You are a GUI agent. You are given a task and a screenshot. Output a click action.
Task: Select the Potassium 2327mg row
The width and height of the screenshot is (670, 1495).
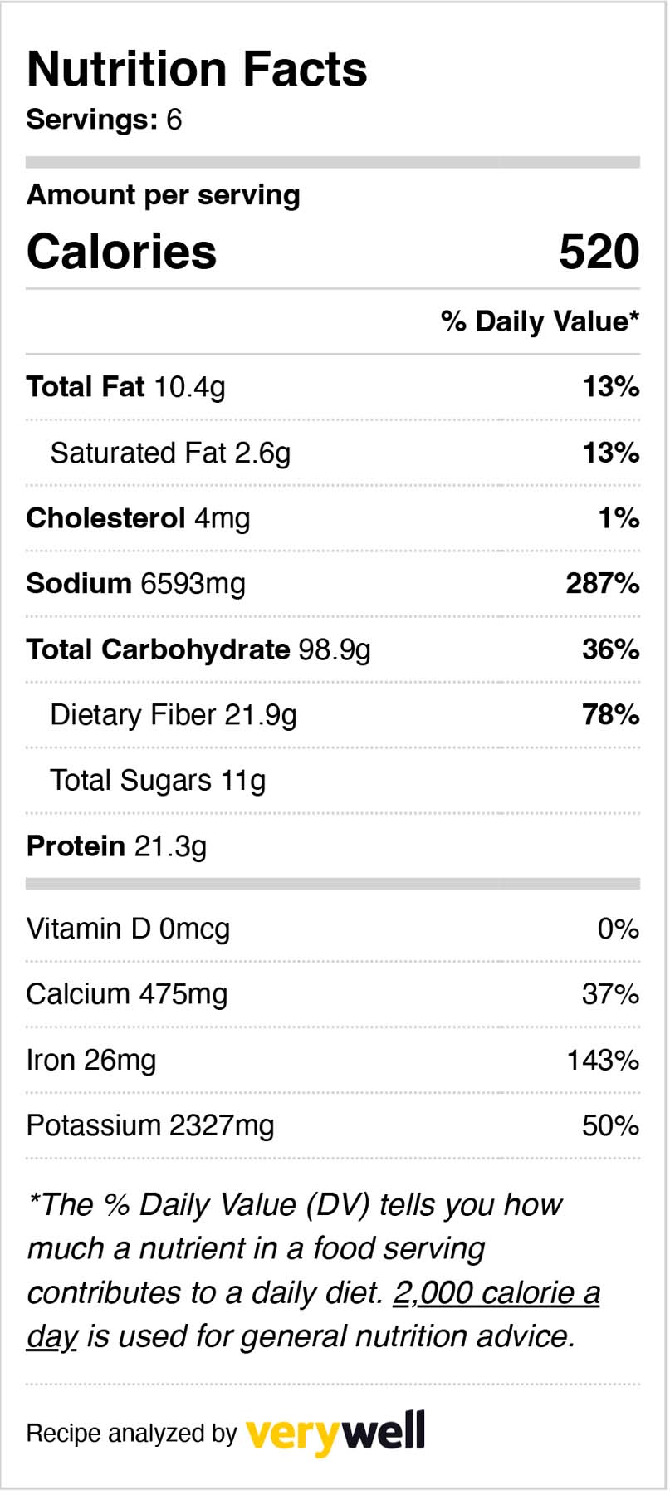[x=149, y=1126]
